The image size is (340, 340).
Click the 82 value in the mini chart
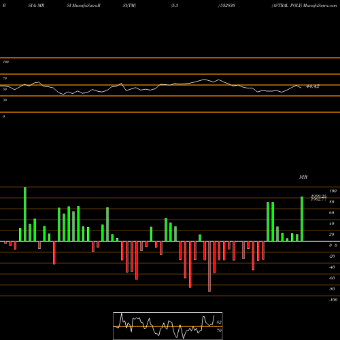(x=219, y=322)
